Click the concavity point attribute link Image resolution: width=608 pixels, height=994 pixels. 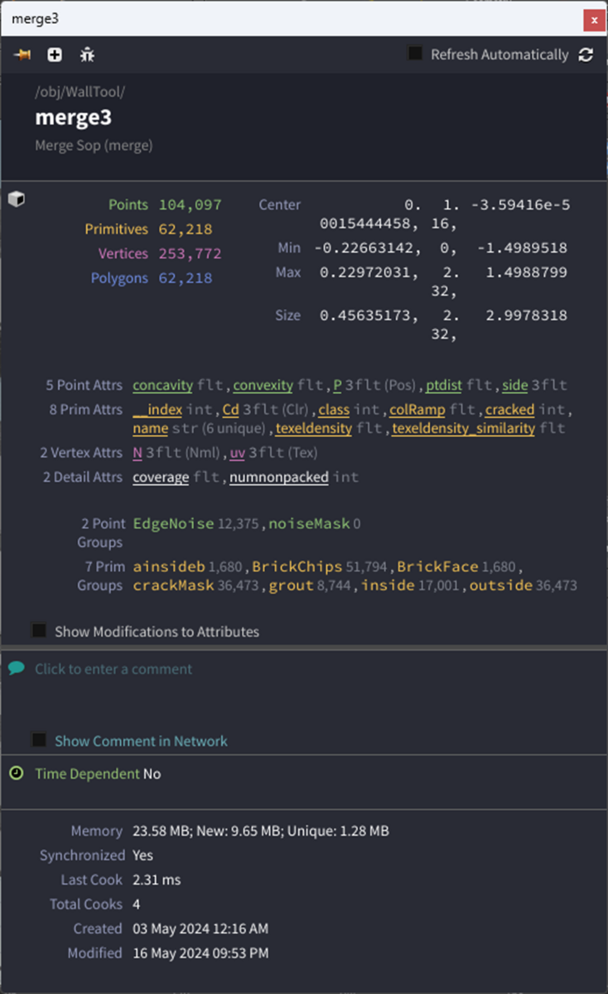162,385
